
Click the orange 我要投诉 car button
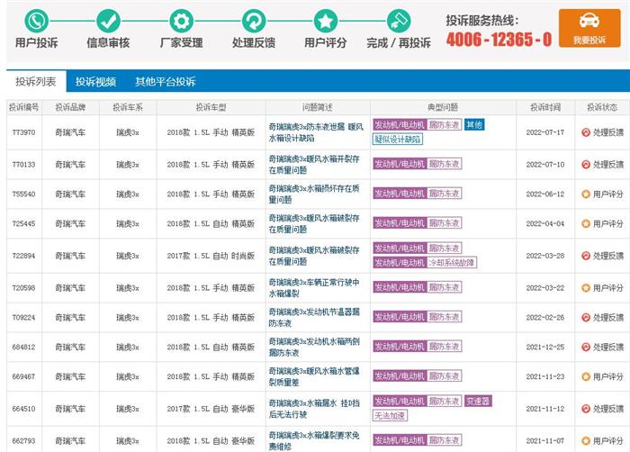pyautogui.click(x=589, y=28)
